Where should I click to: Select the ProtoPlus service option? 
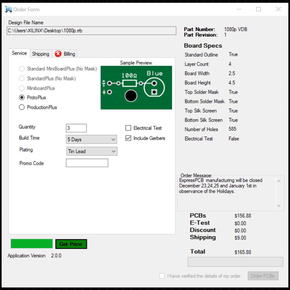tap(22, 97)
